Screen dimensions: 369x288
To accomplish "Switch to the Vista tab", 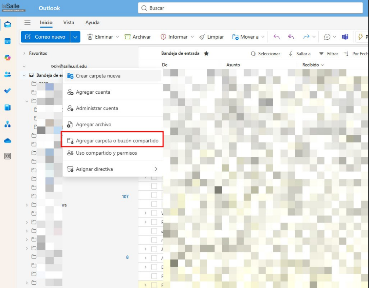I will click(69, 23).
